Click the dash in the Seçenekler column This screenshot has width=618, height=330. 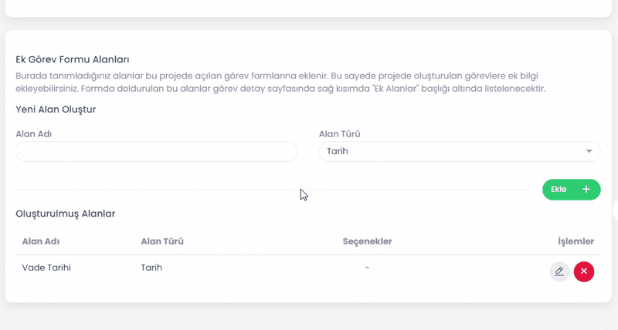tap(367, 268)
